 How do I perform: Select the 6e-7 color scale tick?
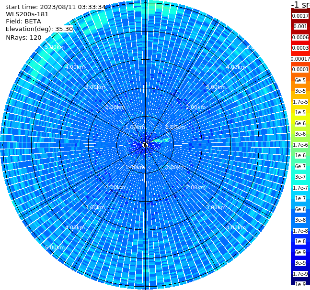click(300, 166)
